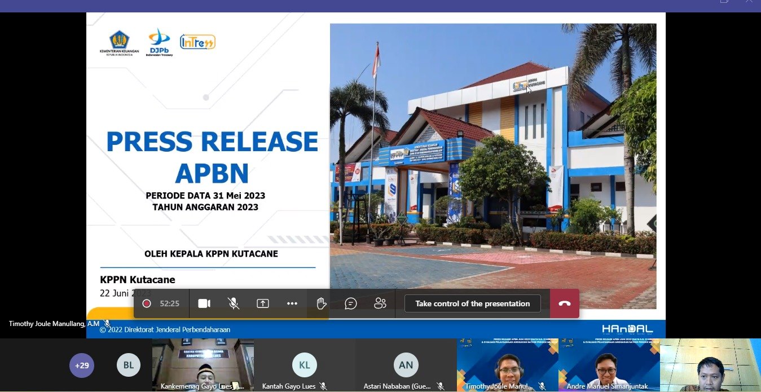Expand the +29 additional participants

click(x=82, y=365)
